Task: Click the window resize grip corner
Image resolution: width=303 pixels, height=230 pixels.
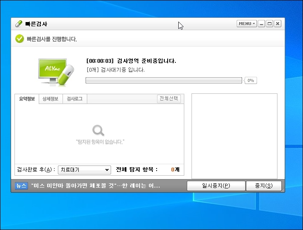Action: [x=283, y=190]
